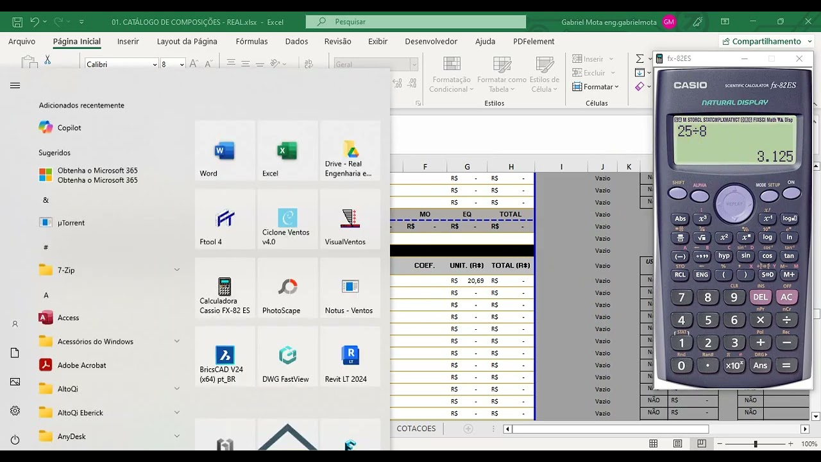Click the Excel Save icon in title bar
This screenshot has height=462, width=821.
17,22
